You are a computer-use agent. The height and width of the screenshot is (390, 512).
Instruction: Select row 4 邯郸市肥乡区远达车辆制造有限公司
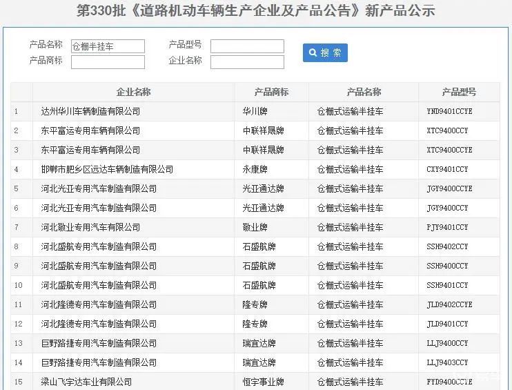point(107,169)
